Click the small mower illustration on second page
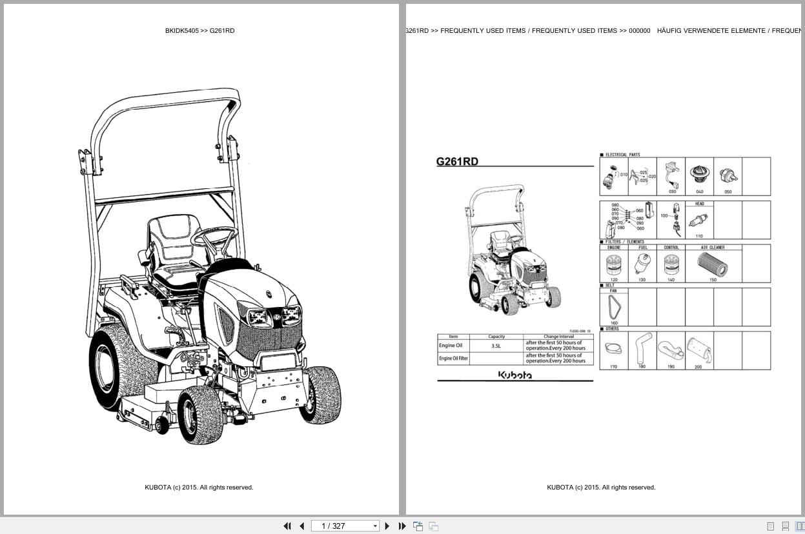The image size is (805, 534). click(512, 250)
